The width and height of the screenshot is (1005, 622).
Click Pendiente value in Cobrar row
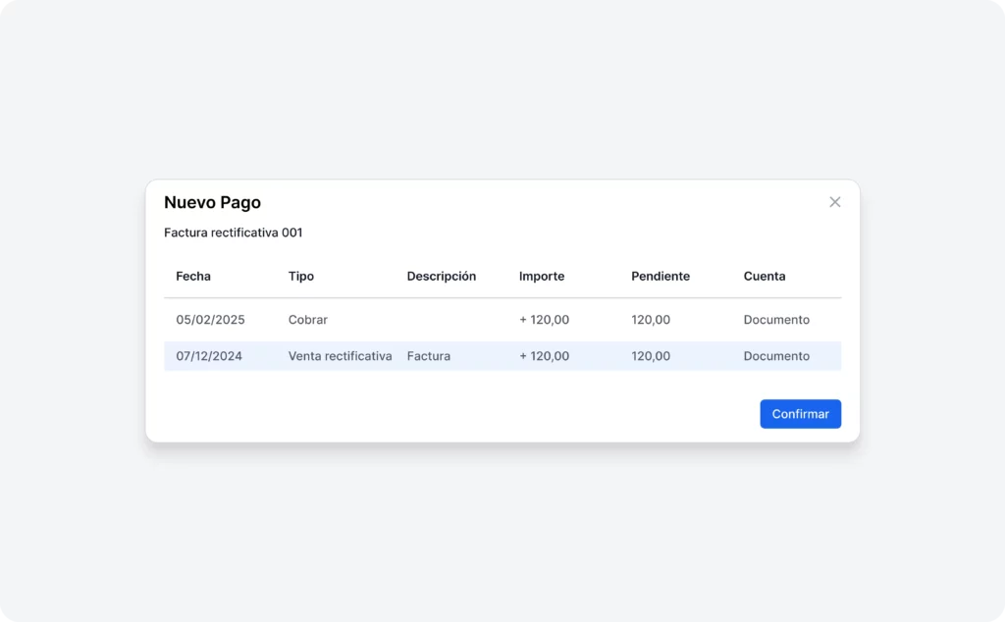pos(651,320)
